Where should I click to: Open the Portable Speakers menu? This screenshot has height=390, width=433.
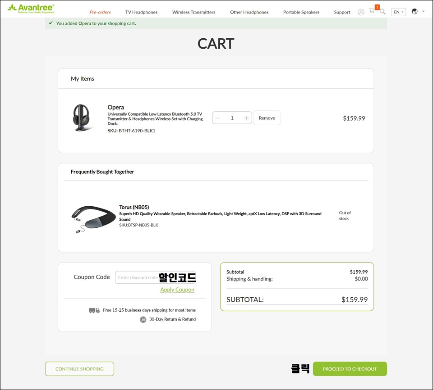(301, 12)
